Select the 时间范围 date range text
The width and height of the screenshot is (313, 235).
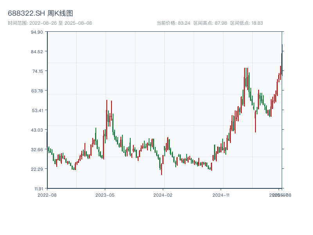(x=50, y=23)
